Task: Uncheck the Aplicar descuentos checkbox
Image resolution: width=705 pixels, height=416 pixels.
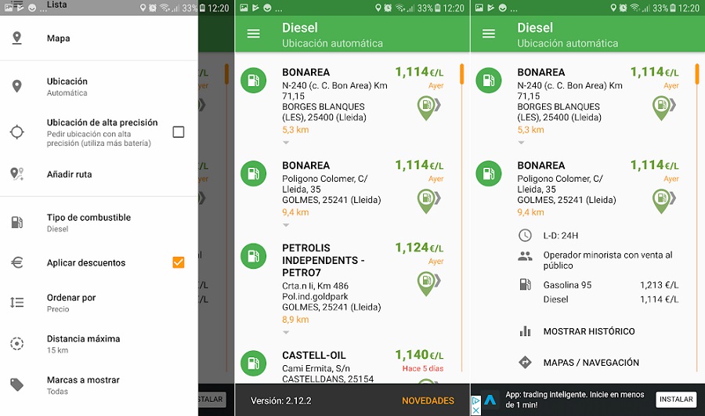Action: click(x=179, y=262)
